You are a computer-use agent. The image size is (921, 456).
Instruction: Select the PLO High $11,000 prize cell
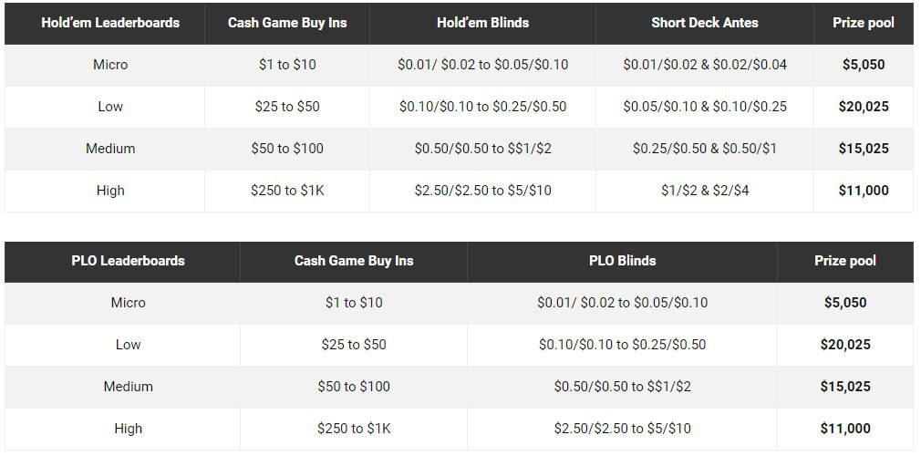pos(844,429)
